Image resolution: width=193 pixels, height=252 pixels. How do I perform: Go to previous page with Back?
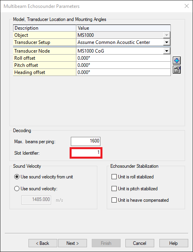click(43, 243)
